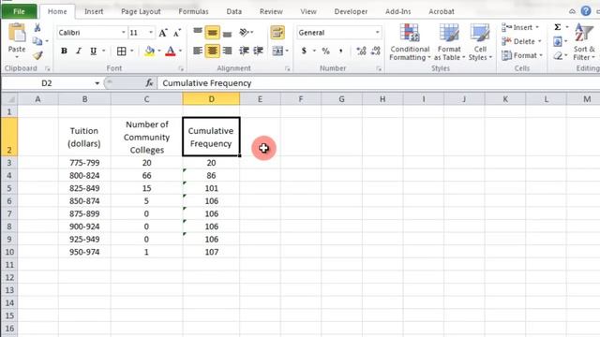This screenshot has width=600, height=337.
Task: Apply the Fill Color bucket
Action: (x=150, y=51)
